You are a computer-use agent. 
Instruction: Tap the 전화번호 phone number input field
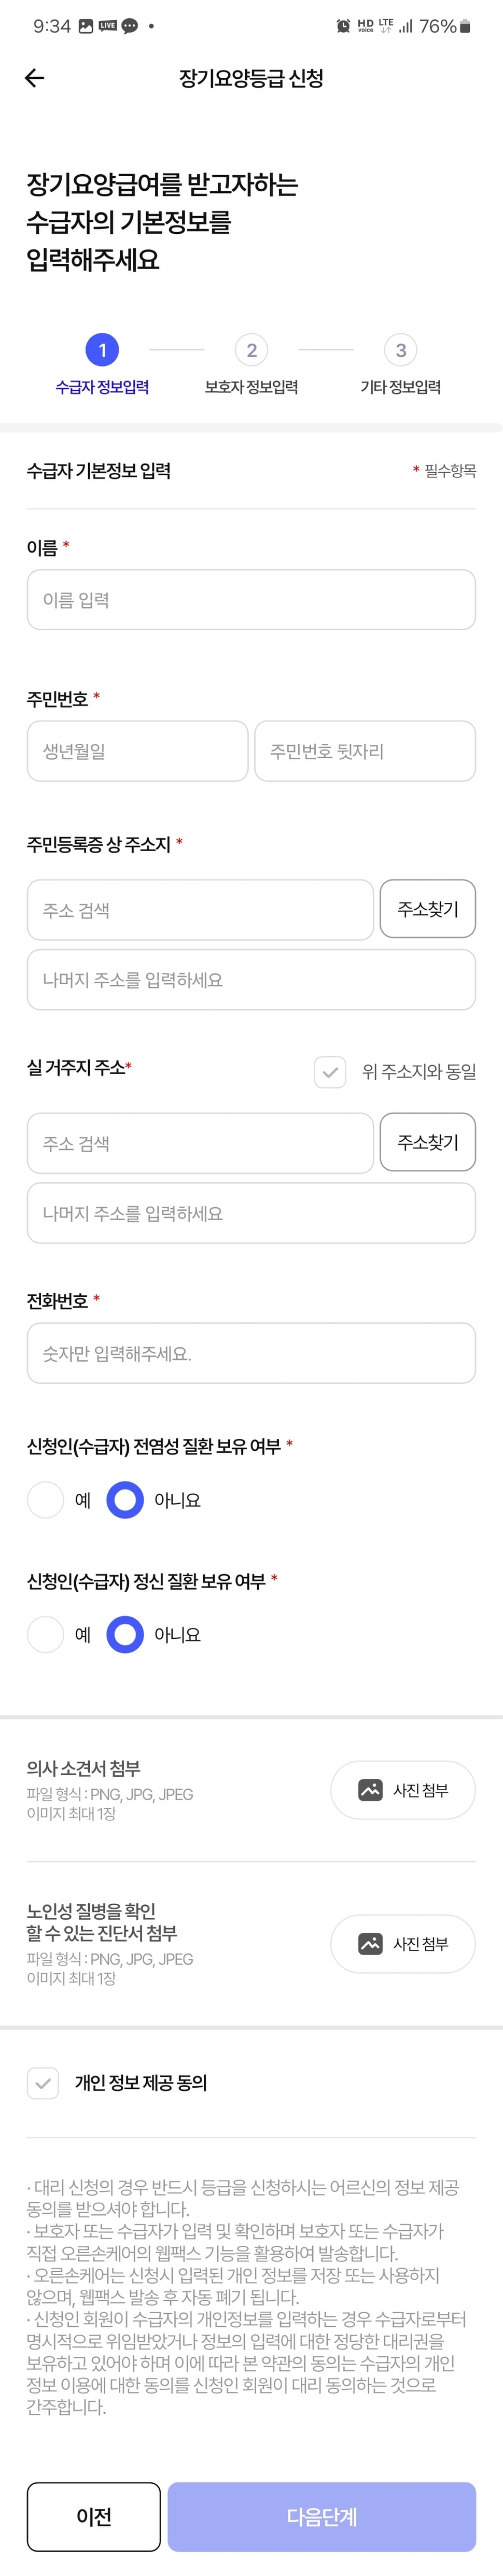(x=251, y=1352)
